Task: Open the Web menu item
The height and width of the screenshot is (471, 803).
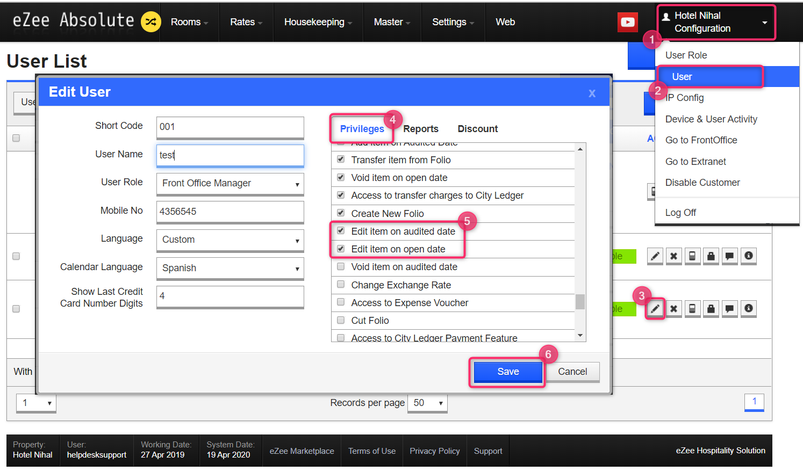Action: tap(505, 22)
